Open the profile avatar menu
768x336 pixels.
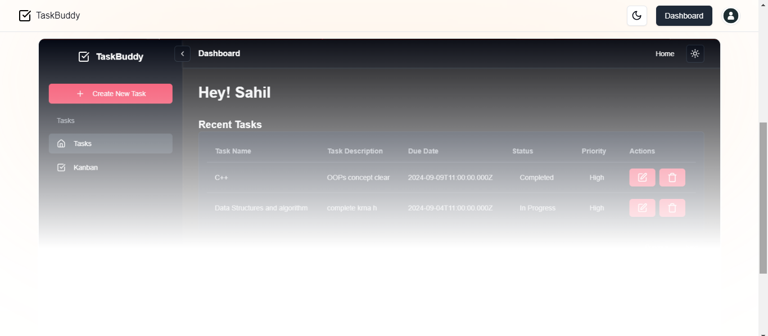click(731, 16)
